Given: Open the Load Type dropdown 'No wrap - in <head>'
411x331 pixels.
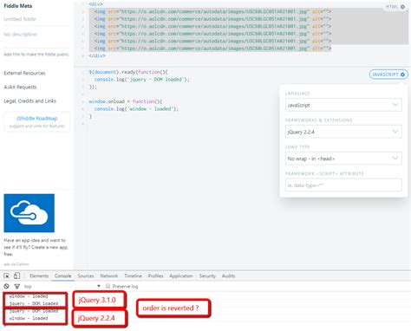Looking at the screenshot, I should (x=343, y=159).
